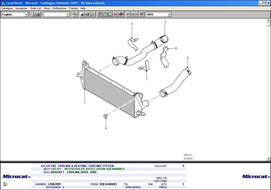
Task: Click the checklist pointer toolbar icon
Action: click(x=75, y=15)
